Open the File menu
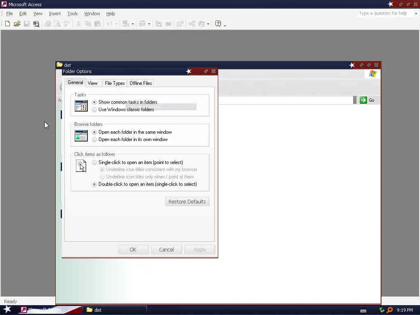The image size is (420, 315). 9,14
